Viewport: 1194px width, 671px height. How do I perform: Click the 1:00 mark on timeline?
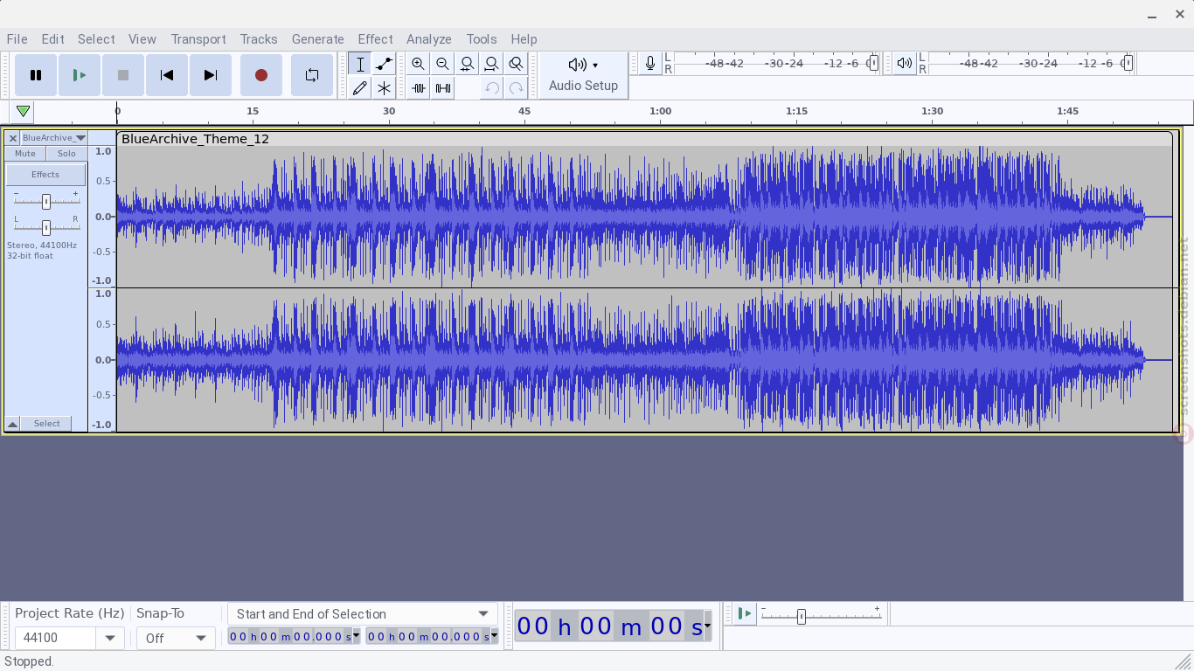(660, 111)
